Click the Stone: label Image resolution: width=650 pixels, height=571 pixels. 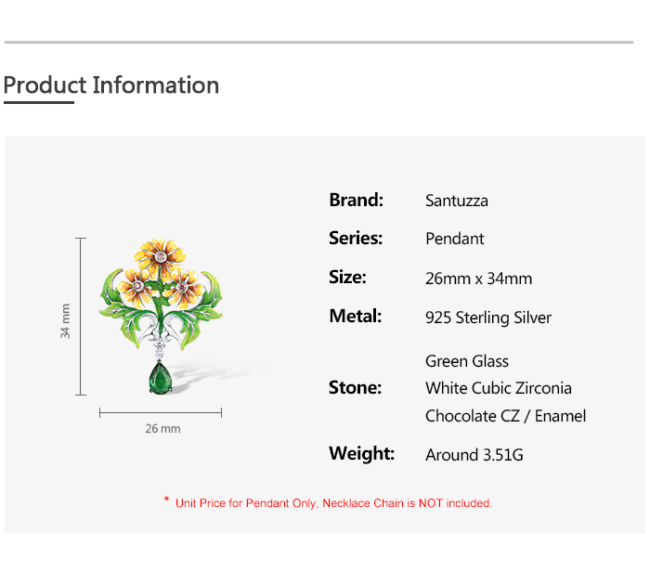click(x=355, y=388)
